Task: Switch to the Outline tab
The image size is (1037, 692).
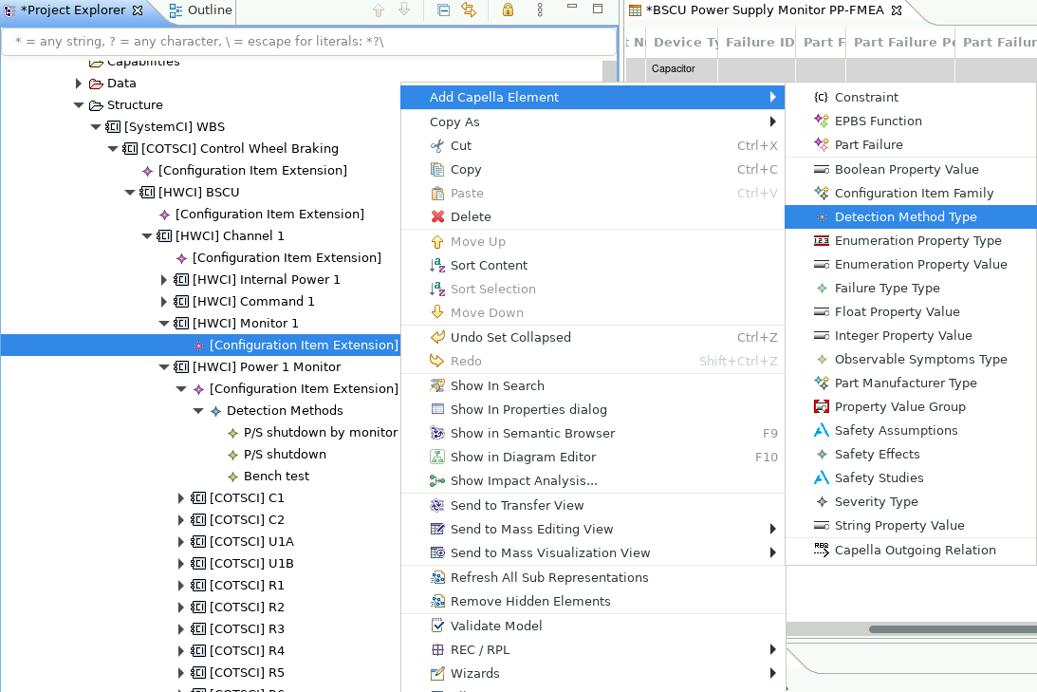Action: tap(200, 9)
